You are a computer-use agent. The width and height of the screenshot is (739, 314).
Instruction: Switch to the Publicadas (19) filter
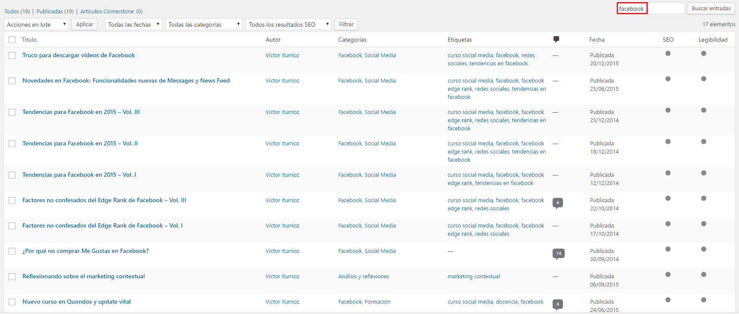[55, 12]
